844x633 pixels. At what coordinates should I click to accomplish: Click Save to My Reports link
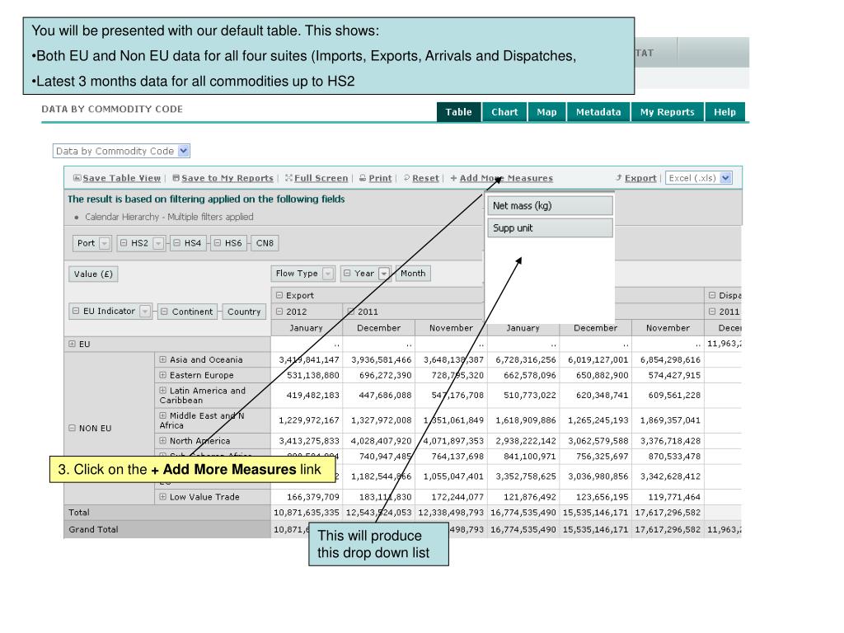click(x=227, y=178)
